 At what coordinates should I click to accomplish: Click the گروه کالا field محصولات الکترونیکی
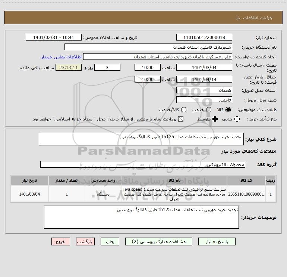click(x=143, y=164)
